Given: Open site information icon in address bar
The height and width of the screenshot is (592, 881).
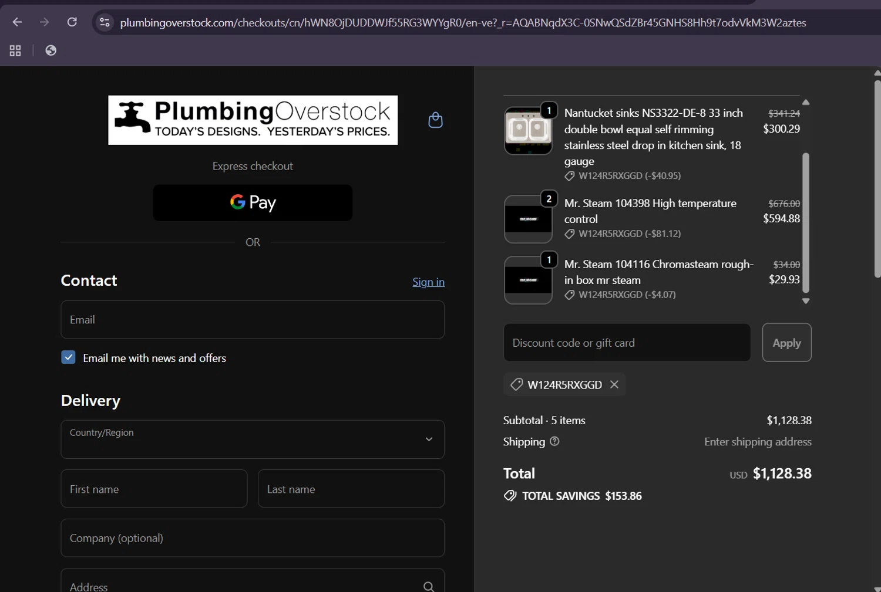Looking at the screenshot, I should click(x=105, y=22).
